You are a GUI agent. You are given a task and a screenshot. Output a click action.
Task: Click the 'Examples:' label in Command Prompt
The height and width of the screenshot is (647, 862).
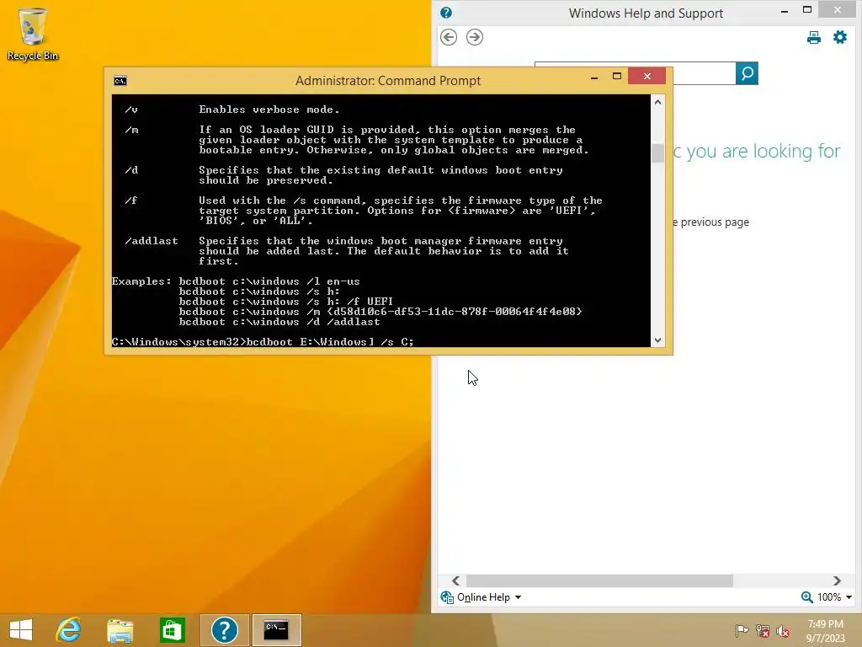(x=141, y=281)
